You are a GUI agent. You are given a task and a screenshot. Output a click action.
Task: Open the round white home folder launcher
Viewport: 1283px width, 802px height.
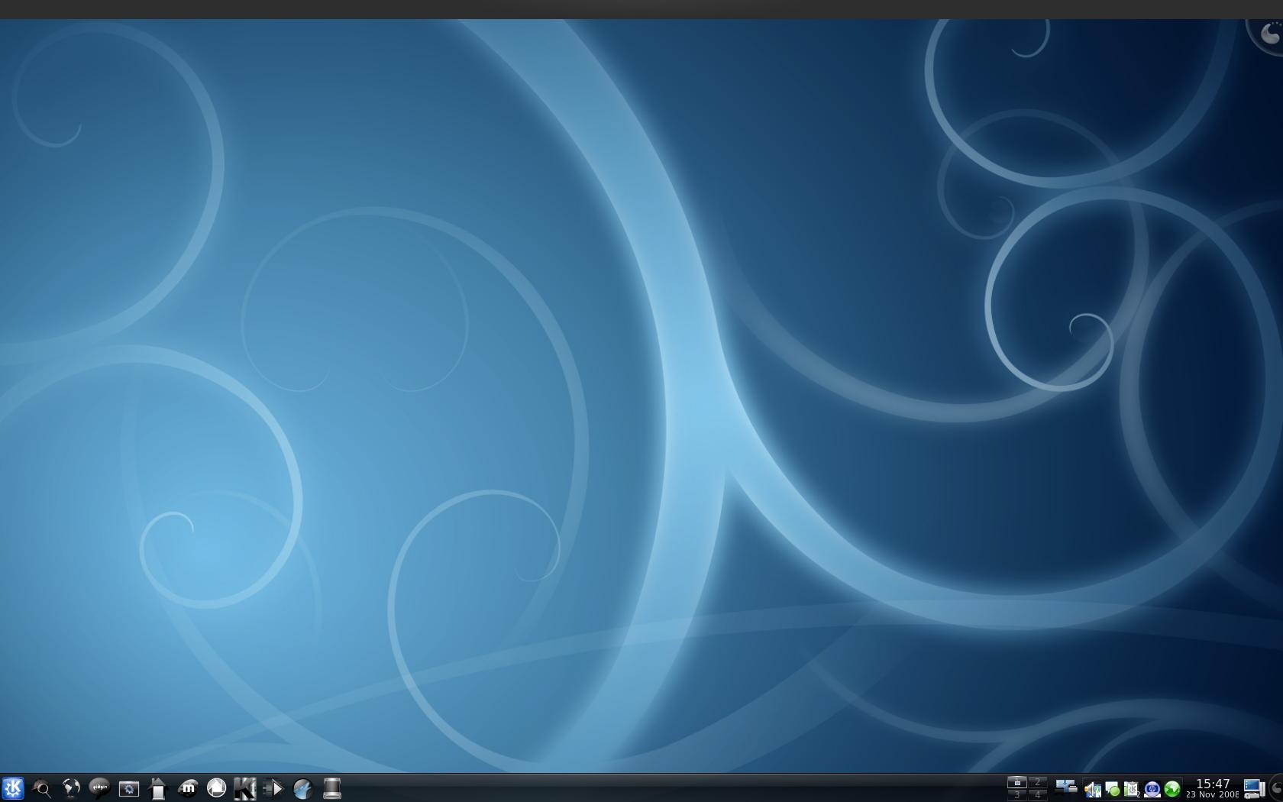coord(216,787)
